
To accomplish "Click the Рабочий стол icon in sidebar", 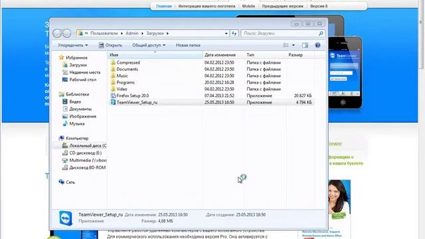I will click(65, 80).
